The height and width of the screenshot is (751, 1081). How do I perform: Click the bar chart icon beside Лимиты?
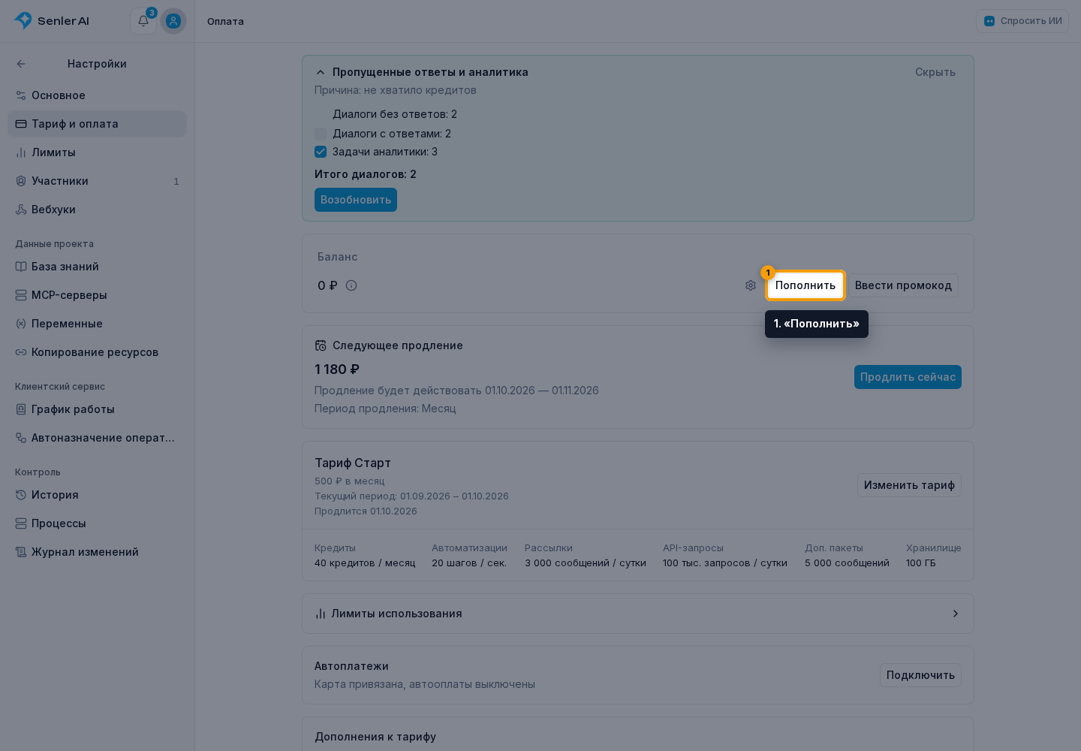pos(21,152)
